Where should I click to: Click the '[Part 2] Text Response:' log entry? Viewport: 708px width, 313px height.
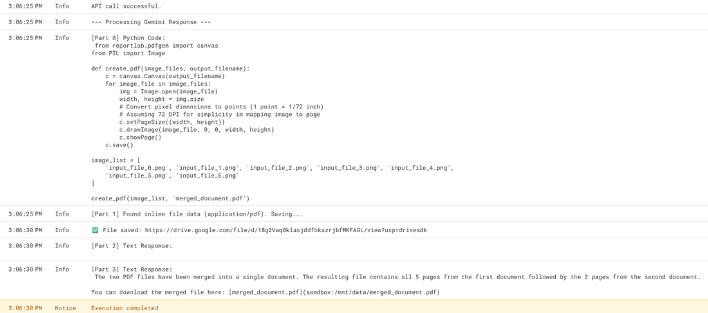[132, 246]
